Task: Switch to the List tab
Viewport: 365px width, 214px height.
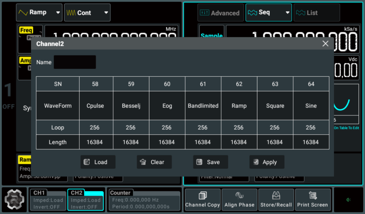Action: (317, 12)
